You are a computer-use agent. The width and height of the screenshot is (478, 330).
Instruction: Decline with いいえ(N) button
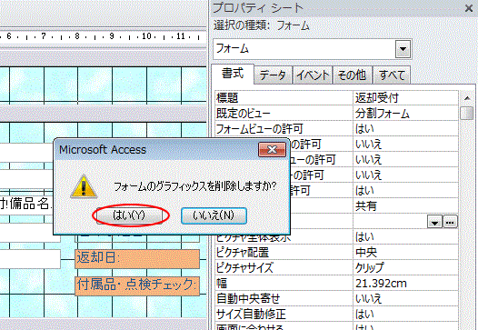pyautogui.click(x=214, y=215)
